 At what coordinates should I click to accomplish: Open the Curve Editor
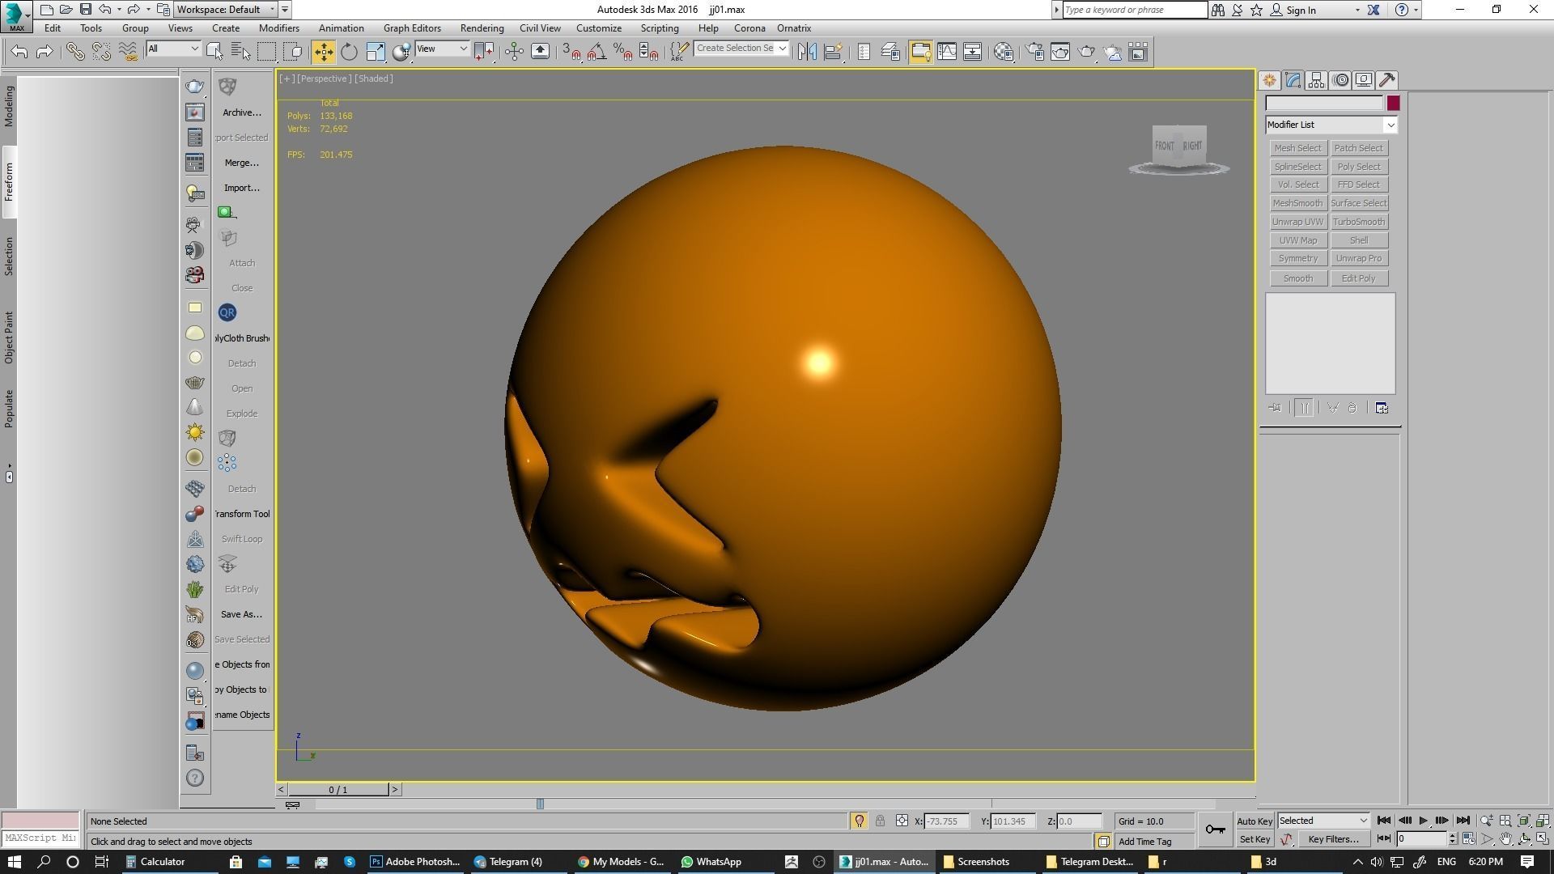[946, 52]
